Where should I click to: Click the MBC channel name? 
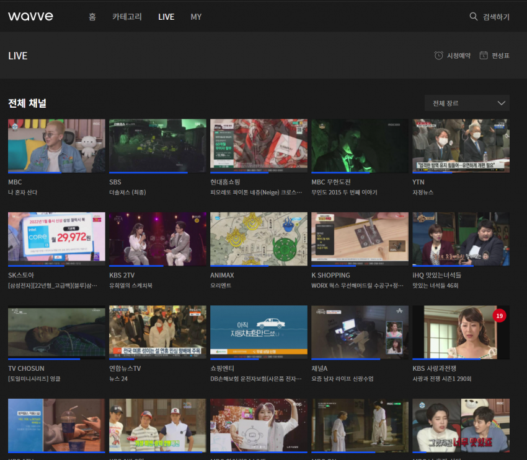coord(15,182)
